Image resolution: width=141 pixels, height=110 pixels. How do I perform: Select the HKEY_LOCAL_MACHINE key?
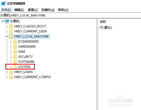(31, 36)
